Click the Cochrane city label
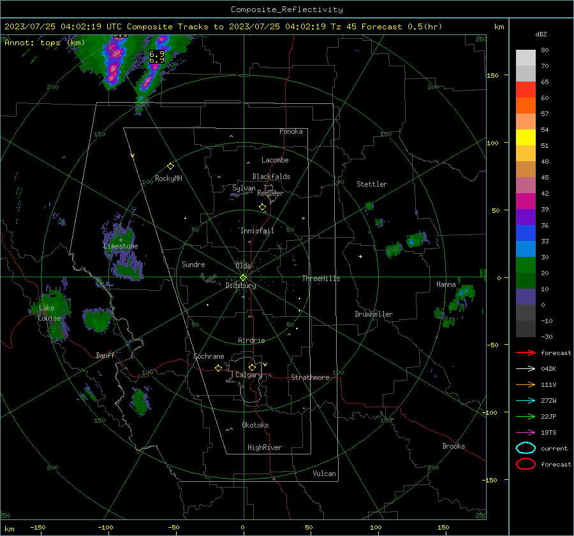This screenshot has width=574, height=536. point(209,356)
